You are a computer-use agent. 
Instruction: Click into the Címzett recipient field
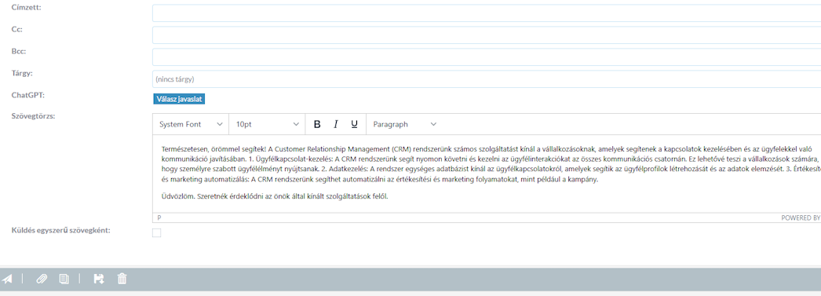[487, 13]
